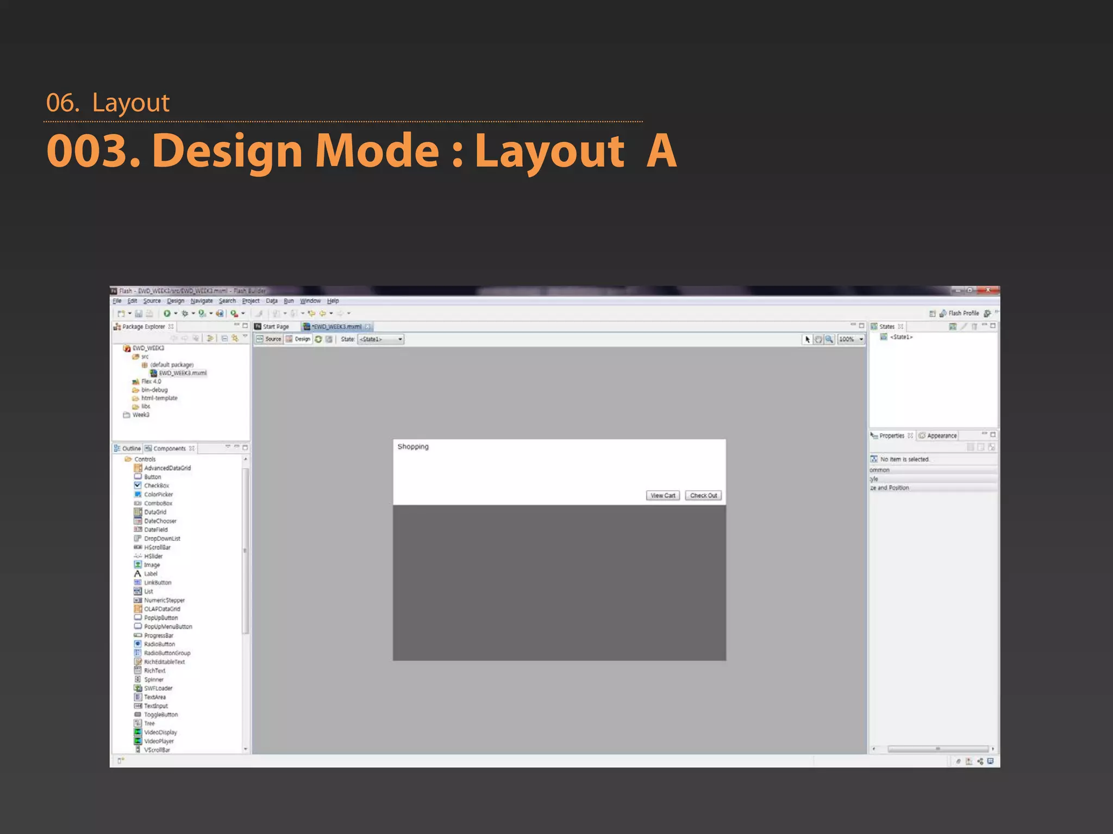
Task: Click the back navigation yellow arrow icon
Action: click(x=323, y=313)
